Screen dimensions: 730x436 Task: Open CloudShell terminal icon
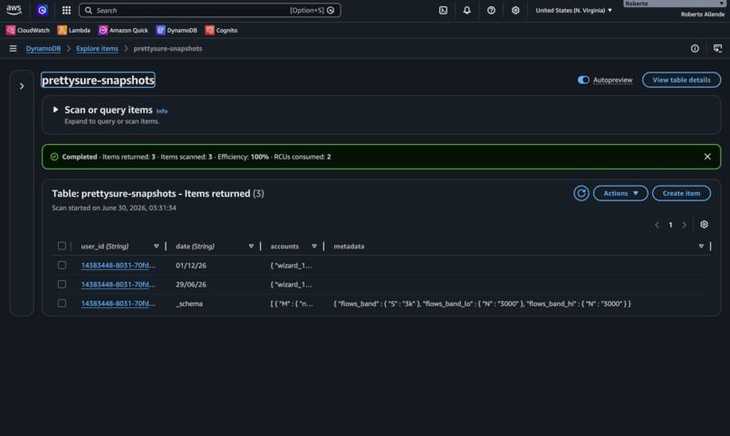443,10
